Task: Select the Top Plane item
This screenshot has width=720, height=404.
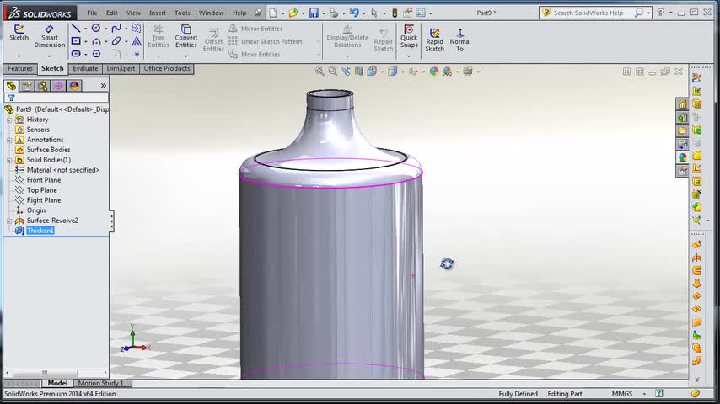Action: pos(42,190)
